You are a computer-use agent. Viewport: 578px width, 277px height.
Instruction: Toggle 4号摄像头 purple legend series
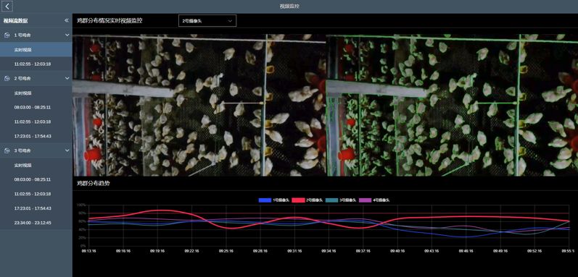coord(375,200)
